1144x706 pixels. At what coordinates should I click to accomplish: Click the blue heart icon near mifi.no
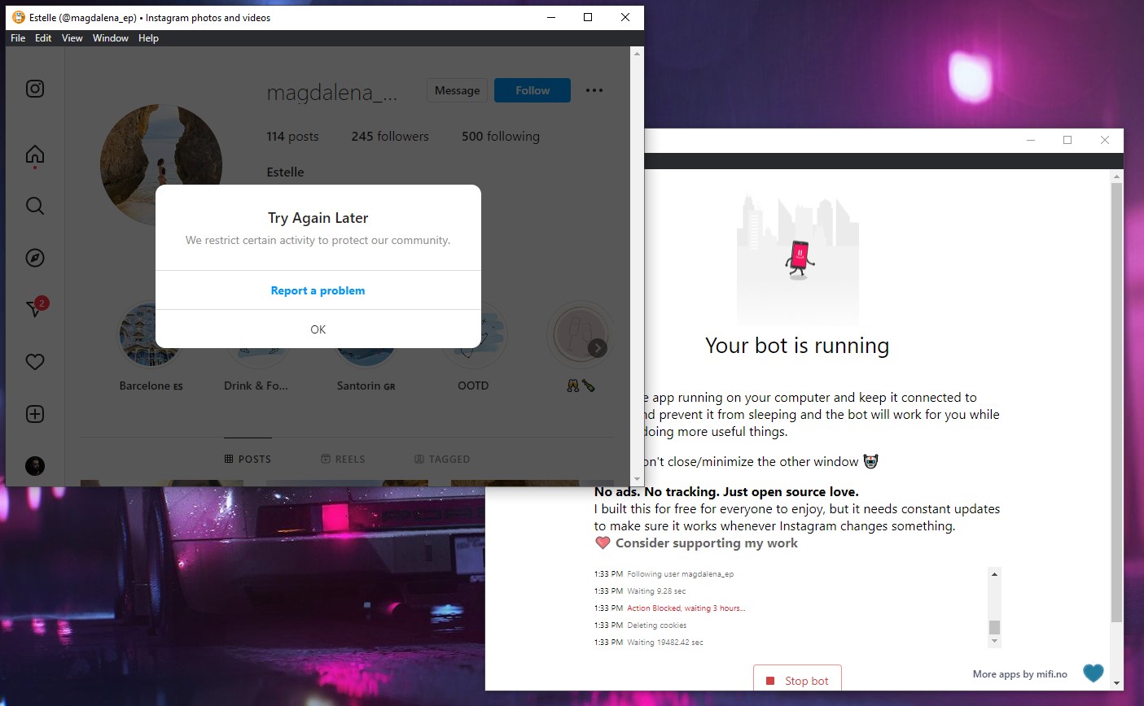1094,673
